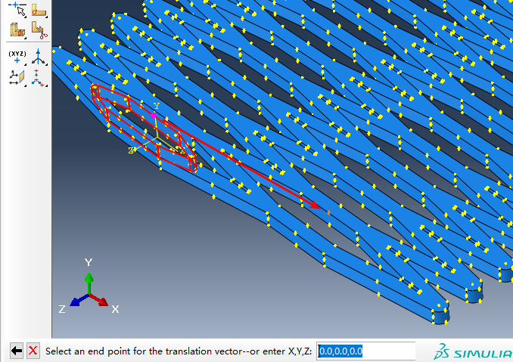Viewport: 513px width, 362px height.
Task: Select the Partition Face tool
Action: [39, 10]
